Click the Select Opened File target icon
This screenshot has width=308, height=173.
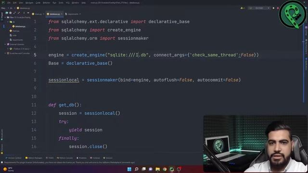(11, 13)
